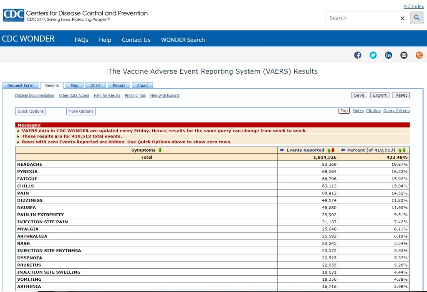
Task: Expand the total events message triangle
Action: (18, 137)
